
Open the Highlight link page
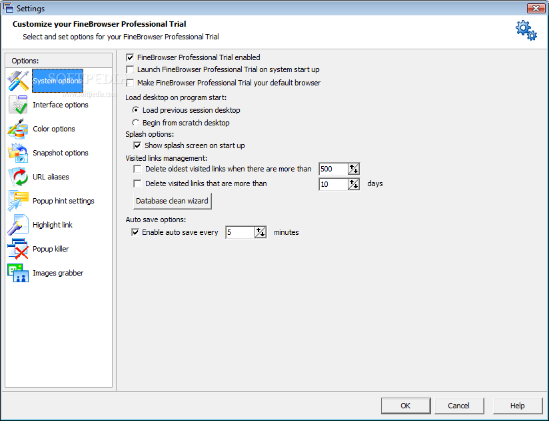point(53,225)
